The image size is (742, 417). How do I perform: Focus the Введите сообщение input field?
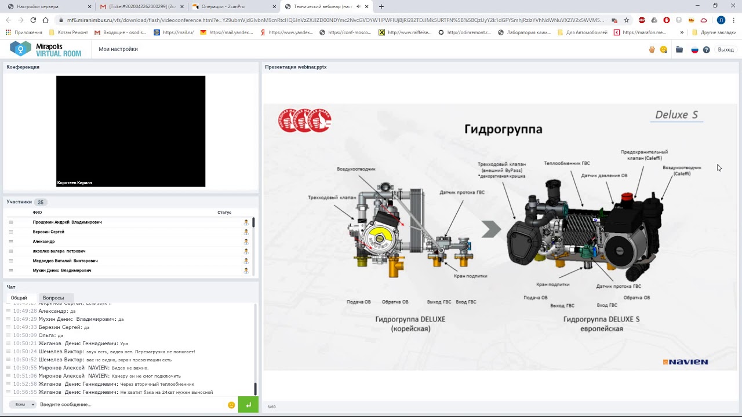click(x=131, y=404)
